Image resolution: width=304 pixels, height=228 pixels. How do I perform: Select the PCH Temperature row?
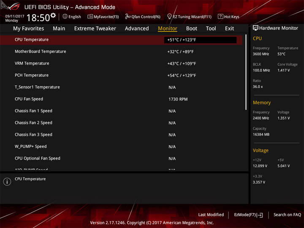[121, 75]
